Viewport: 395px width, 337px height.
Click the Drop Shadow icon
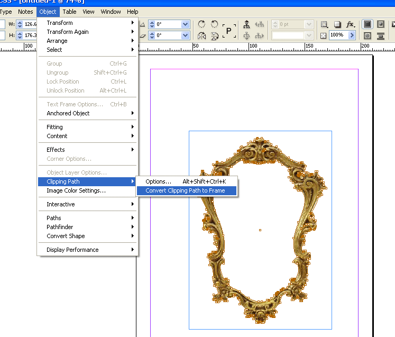337,24
